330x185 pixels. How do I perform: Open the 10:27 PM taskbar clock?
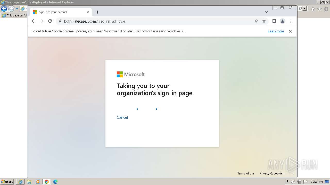[x=317, y=182]
